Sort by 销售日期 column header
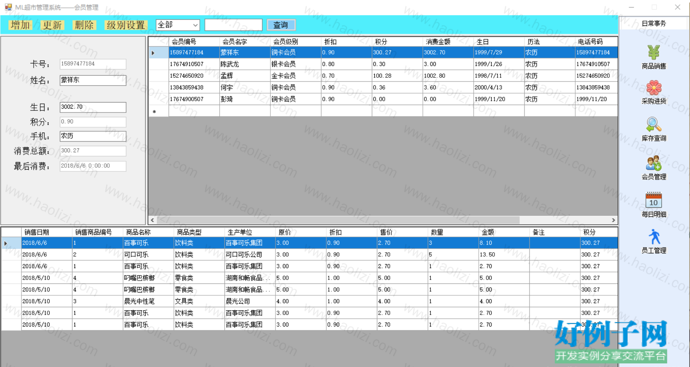690x367 pixels. pyautogui.click(x=47, y=232)
